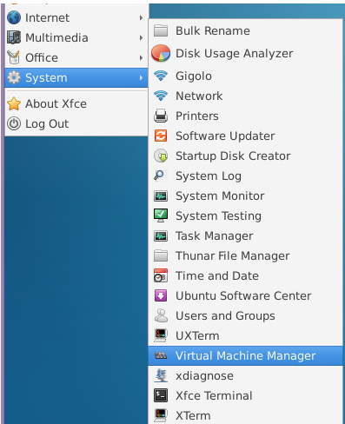Launch XTerm
Screen dimensions: 345x424
point(246,415)
